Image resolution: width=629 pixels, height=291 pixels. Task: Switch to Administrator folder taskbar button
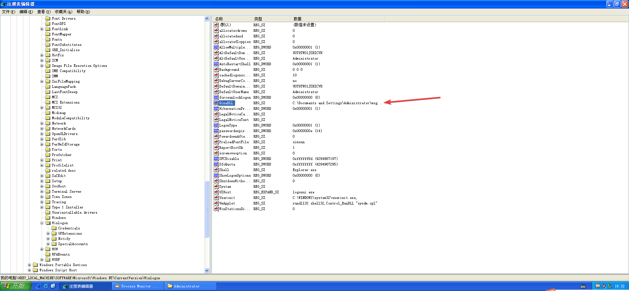pos(191,286)
